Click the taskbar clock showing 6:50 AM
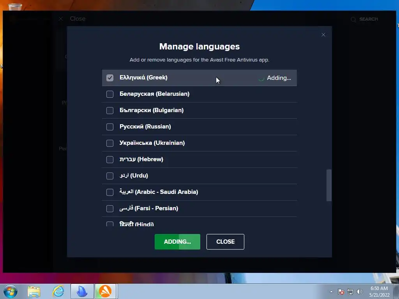 click(x=379, y=292)
